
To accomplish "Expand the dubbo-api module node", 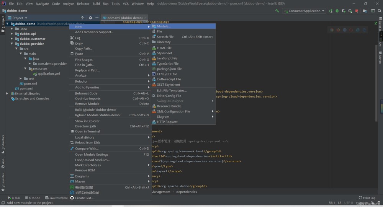I will tap(12, 34).
